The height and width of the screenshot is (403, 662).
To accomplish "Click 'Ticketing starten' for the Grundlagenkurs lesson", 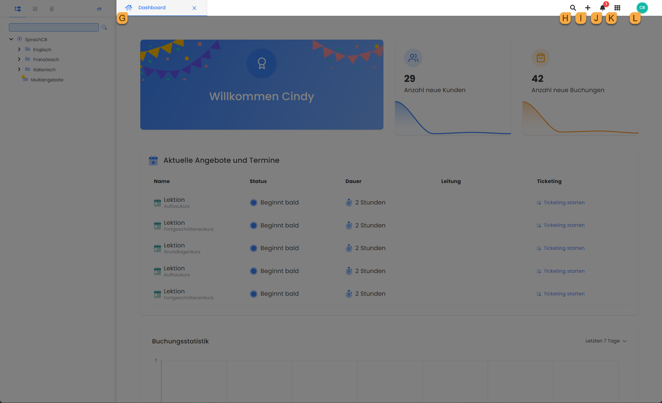I will point(564,248).
